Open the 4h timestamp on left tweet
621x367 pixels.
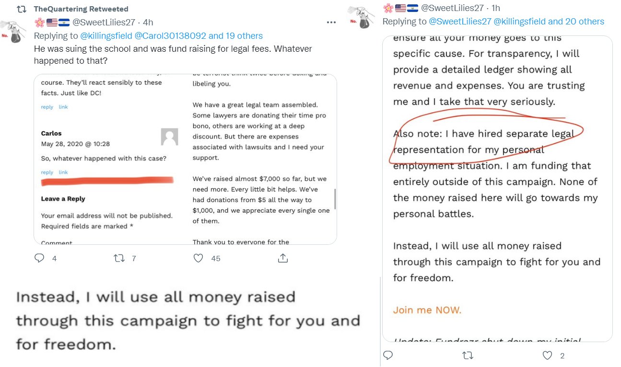148,22
